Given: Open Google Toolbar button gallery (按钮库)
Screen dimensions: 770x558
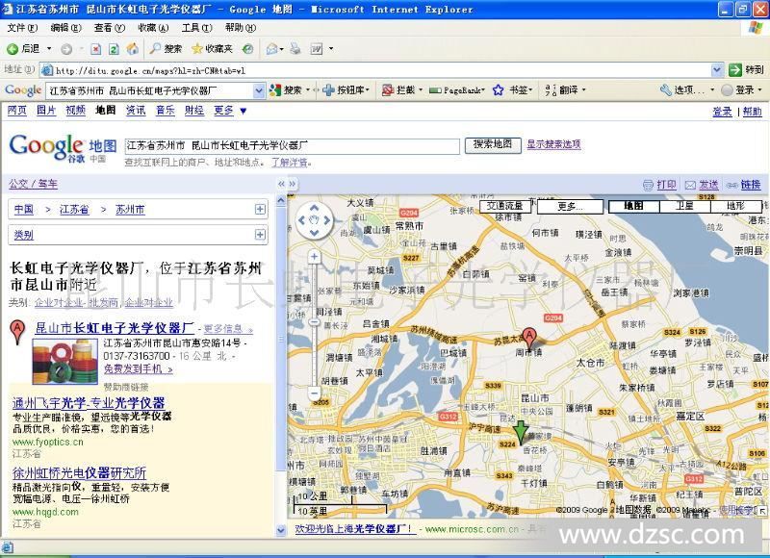Looking at the screenshot, I should click(346, 90).
